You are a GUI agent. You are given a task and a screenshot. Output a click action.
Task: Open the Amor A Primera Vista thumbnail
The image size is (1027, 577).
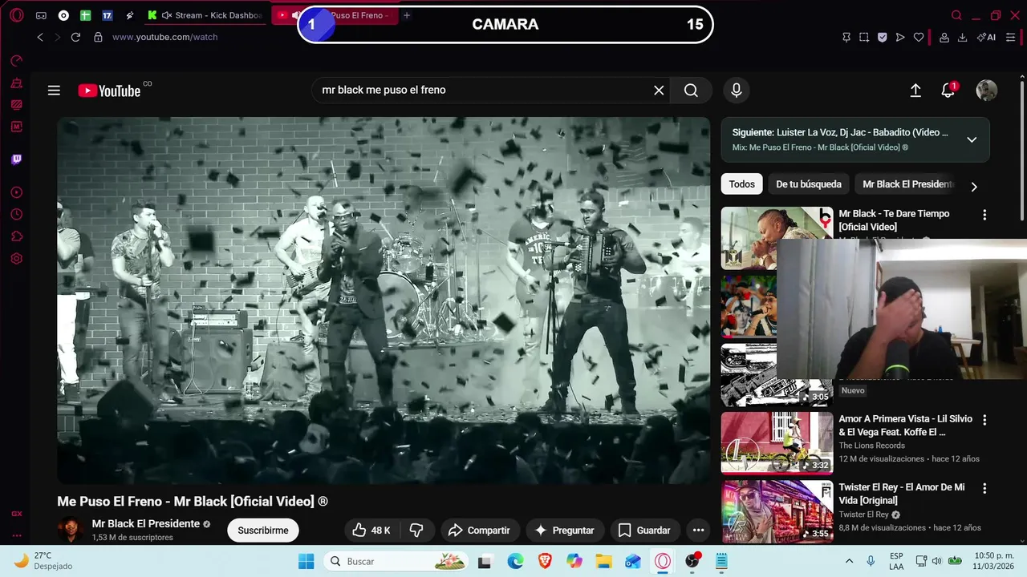click(777, 442)
